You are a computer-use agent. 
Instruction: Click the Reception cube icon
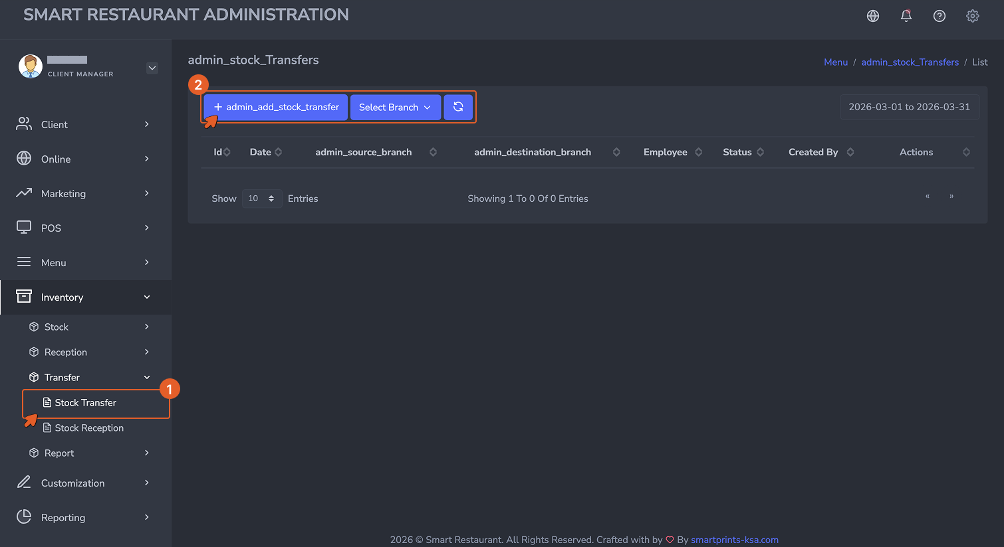(x=34, y=352)
